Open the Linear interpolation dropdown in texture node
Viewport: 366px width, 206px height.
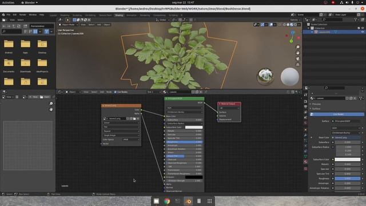click(x=121, y=122)
